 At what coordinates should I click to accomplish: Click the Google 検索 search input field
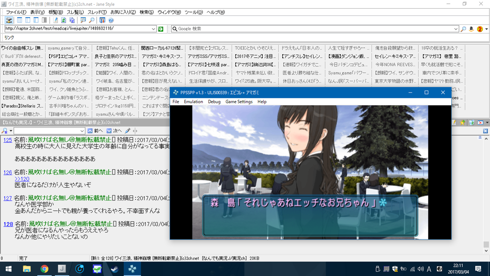(315, 29)
